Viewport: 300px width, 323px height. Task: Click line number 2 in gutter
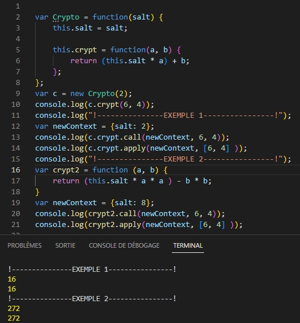coord(18,17)
